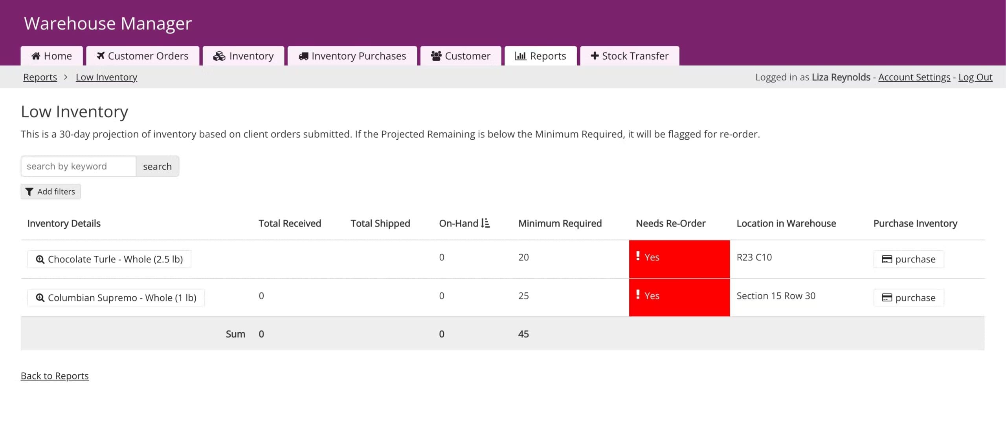Click the boxes icon on Inventory tab

click(x=219, y=56)
